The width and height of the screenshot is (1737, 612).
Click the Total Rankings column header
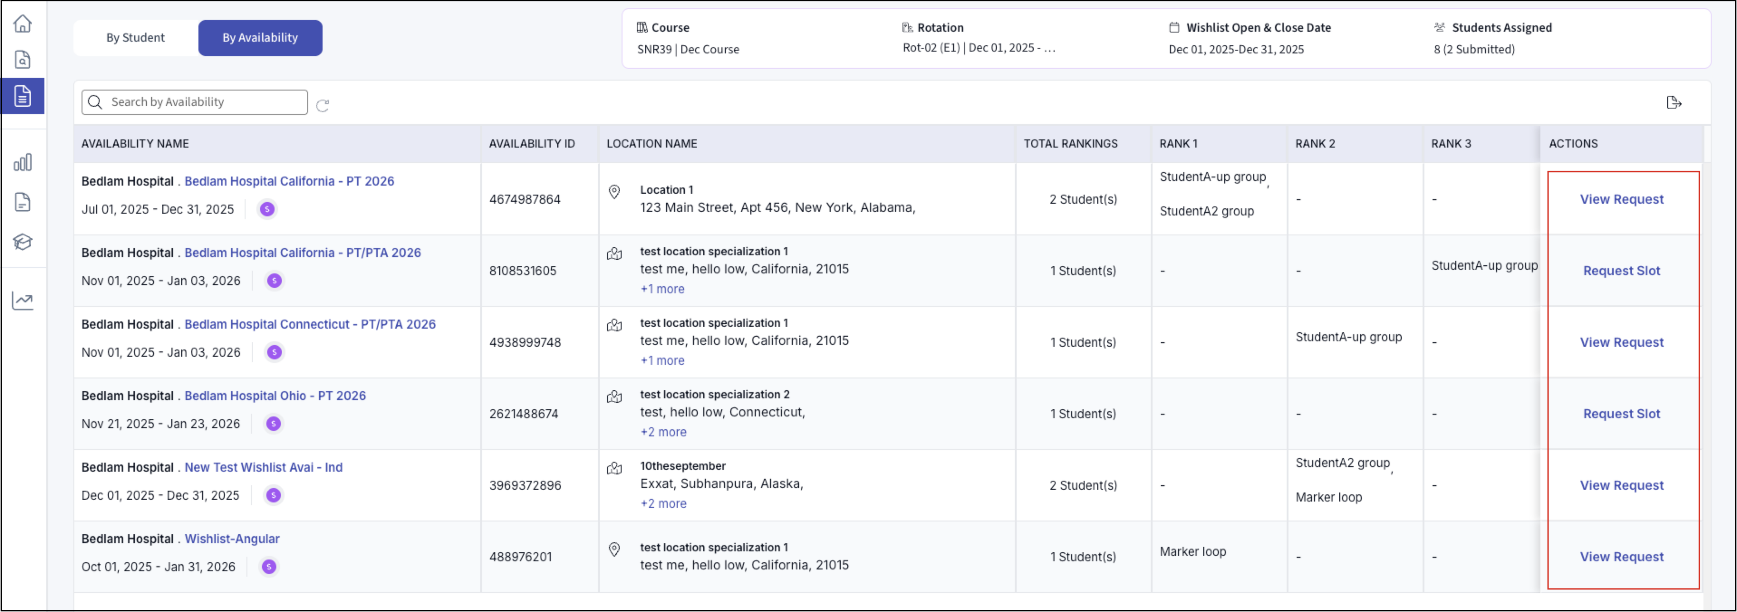click(1070, 143)
